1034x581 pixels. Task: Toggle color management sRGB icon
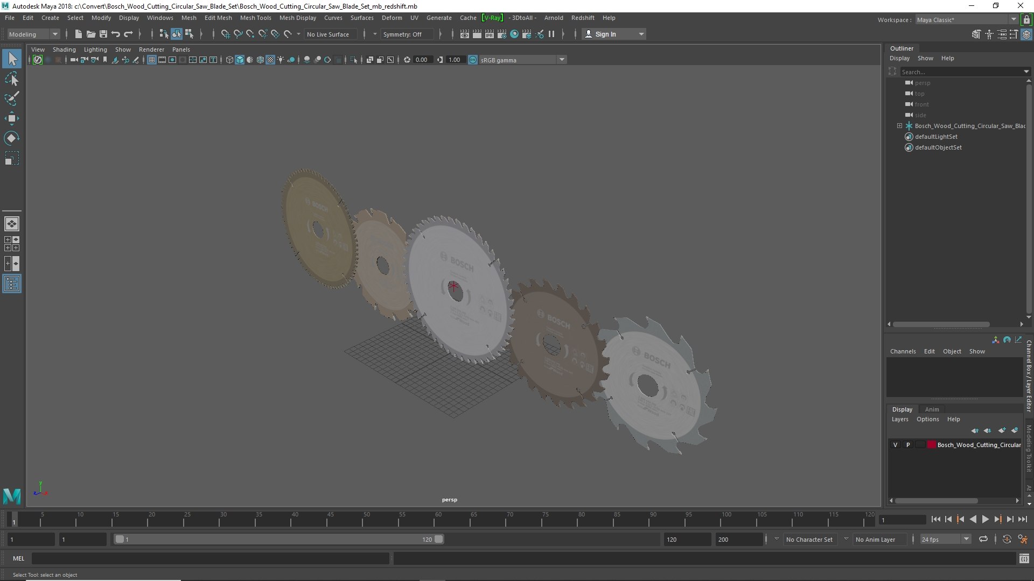point(473,60)
